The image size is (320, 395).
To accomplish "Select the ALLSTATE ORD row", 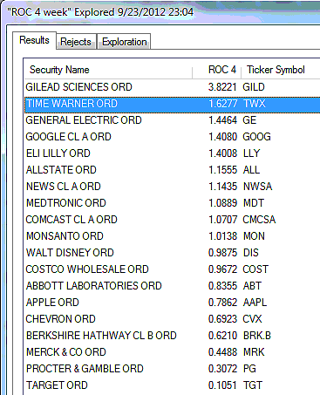I will tap(173, 170).
